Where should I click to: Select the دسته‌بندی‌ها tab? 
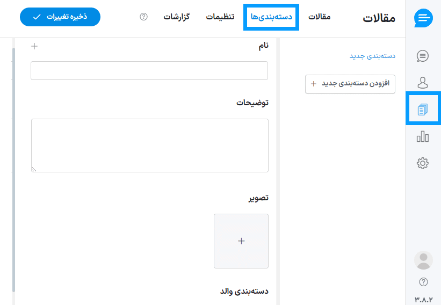tap(271, 17)
